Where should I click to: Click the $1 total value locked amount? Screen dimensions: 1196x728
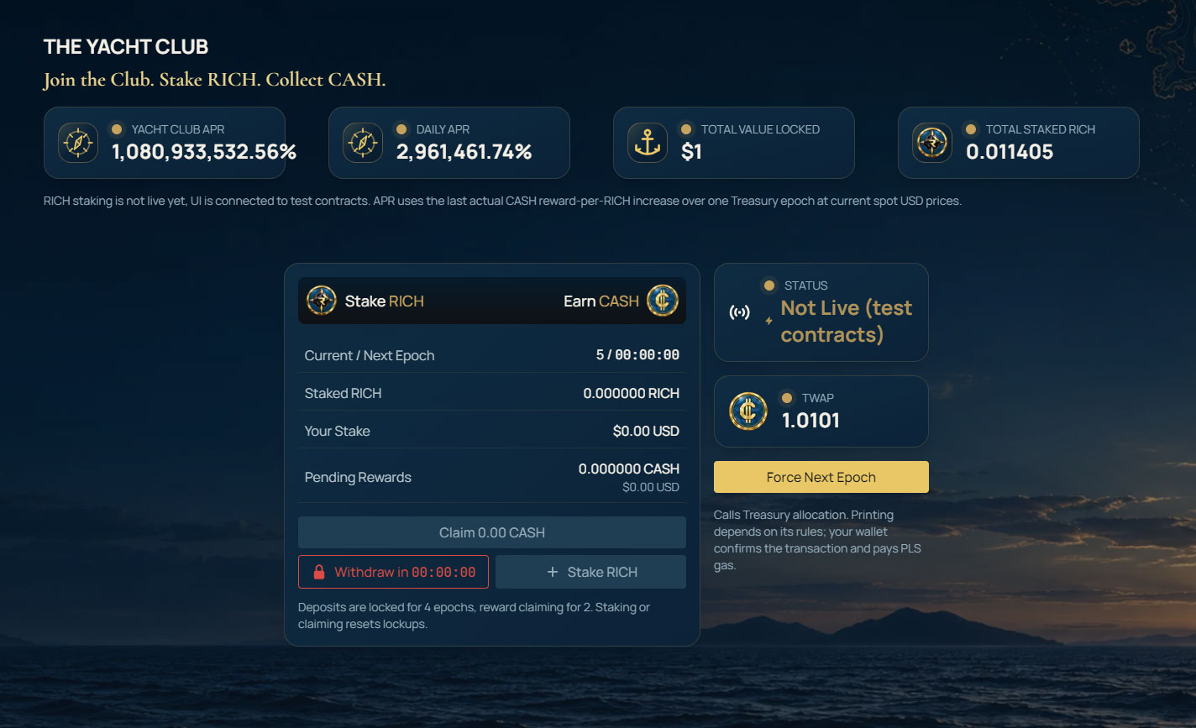coord(691,152)
